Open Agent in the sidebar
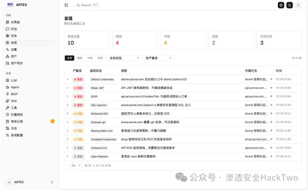Image resolution: width=308 pixels, height=190 pixels. pyautogui.click(x=30, y=87)
